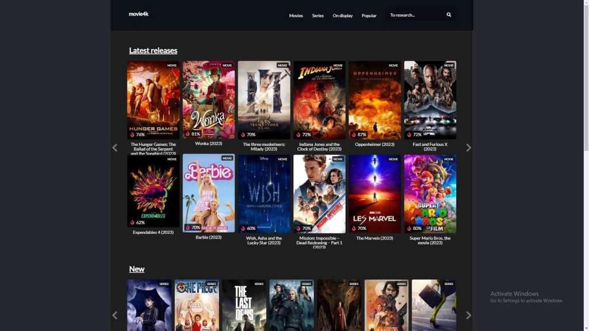Viewport: 589px width, 331px height.
Task: Click the search magnifier icon
Action: tap(449, 14)
